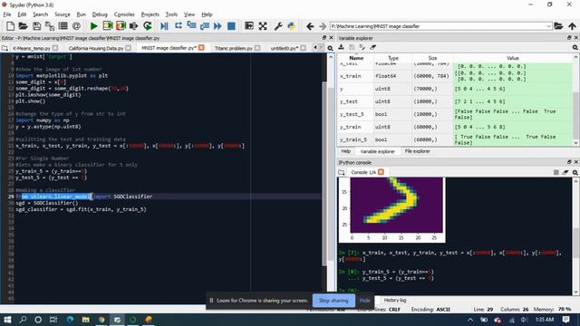
Task: Open the Consoles menu
Action: tap(124, 14)
